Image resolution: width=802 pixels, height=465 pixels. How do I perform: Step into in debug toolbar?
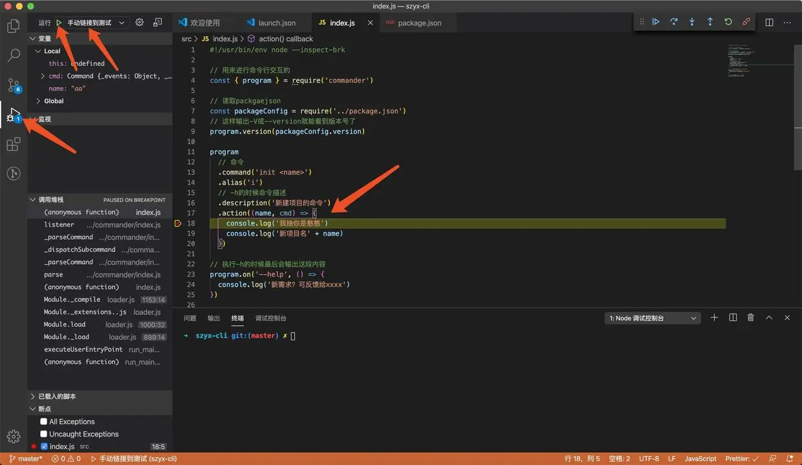(x=692, y=22)
